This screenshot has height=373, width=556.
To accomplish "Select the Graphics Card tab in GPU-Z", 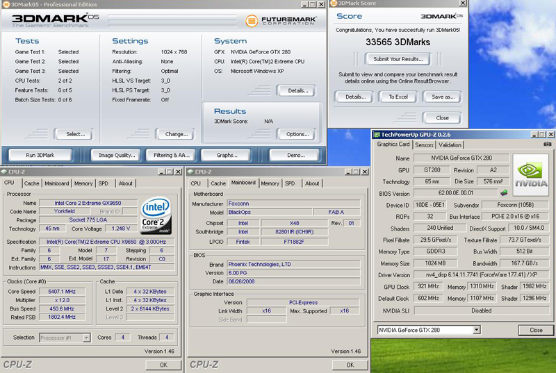I will (393, 144).
